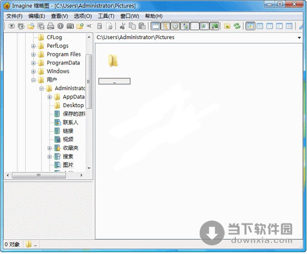Open the 编辑(E) menu
Viewport: 307px width, 254px height.
(x=37, y=16)
